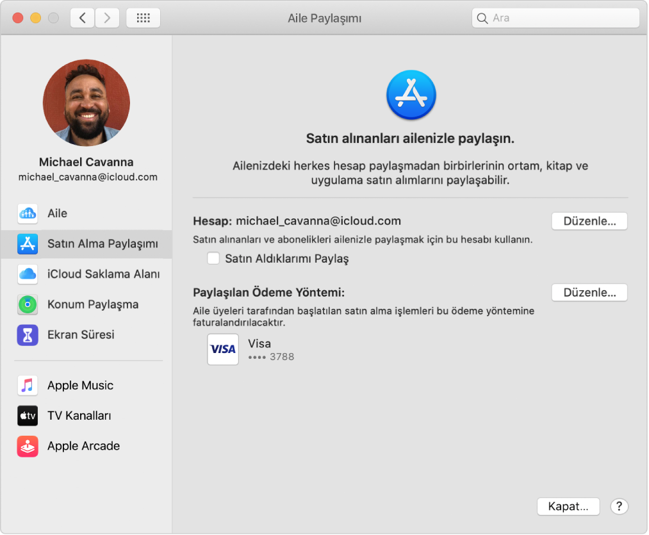Screen dimensions: 649x535
Task: Open Ekran Süresi section
Action: tap(86, 335)
